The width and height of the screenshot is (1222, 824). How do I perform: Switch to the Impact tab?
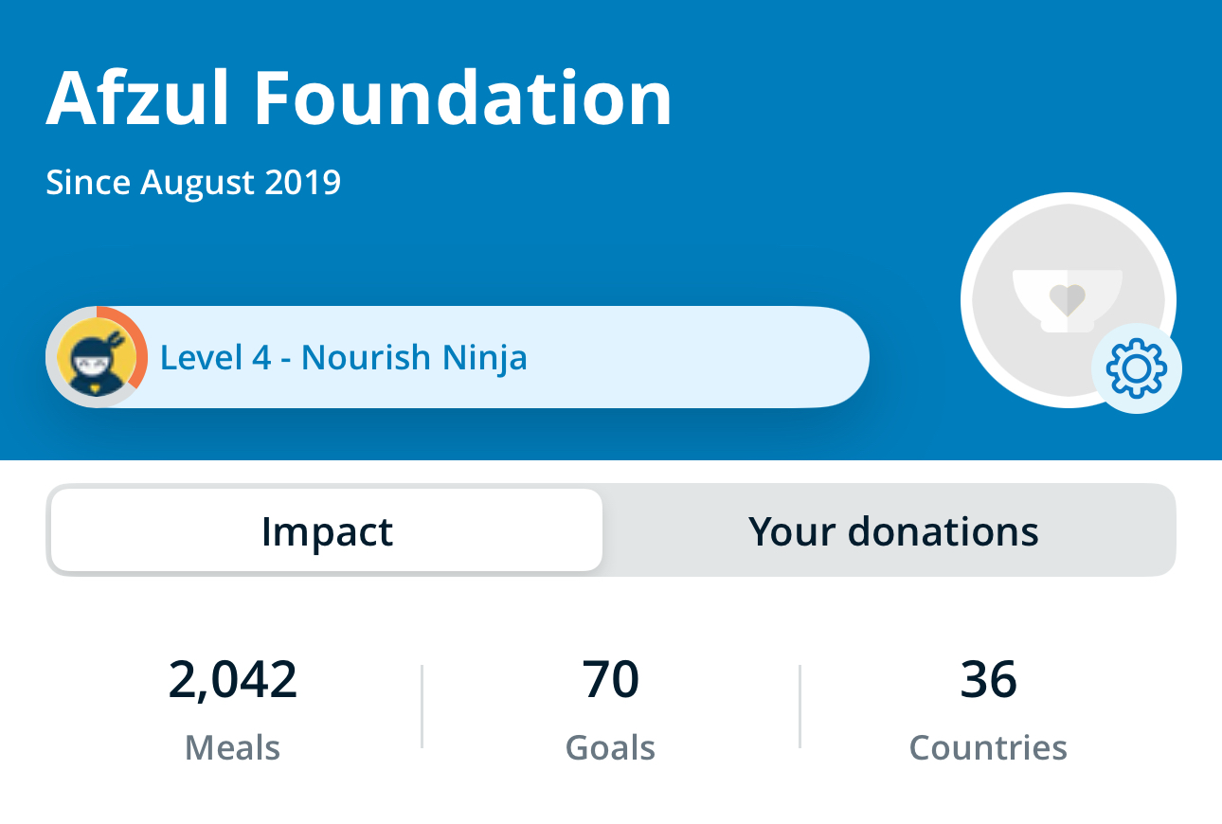tap(327, 531)
